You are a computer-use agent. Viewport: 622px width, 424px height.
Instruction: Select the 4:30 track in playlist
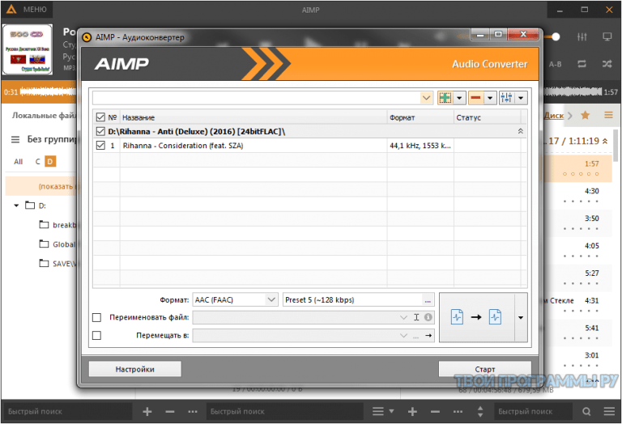click(x=577, y=195)
